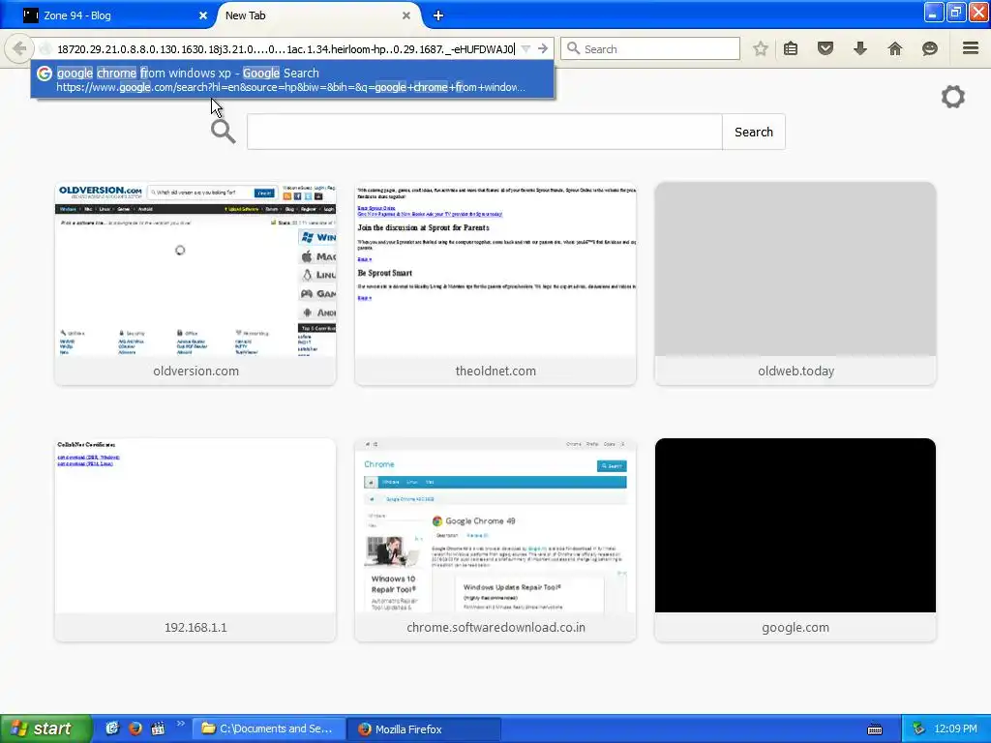Viewport: 991px width, 743px height.
Task: Expand the address bar history dropdown
Action: point(526,48)
